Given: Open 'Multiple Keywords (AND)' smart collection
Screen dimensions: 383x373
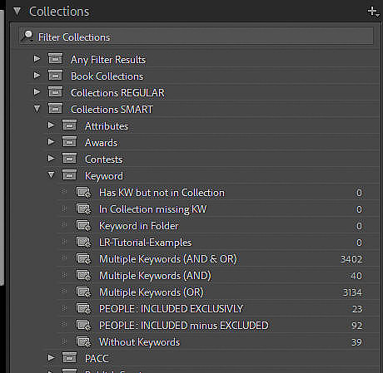Looking at the screenshot, I should [155, 276].
